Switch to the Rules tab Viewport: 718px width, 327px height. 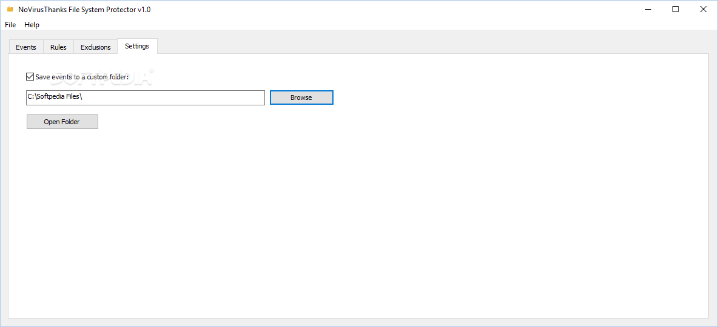click(59, 47)
